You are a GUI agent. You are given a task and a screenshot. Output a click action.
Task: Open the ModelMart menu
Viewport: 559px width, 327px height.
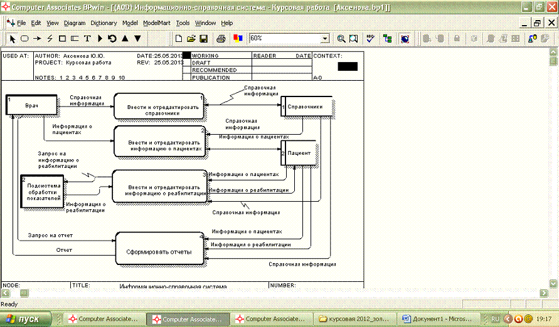click(x=156, y=23)
